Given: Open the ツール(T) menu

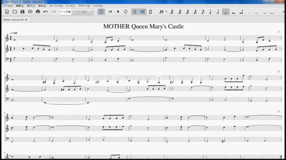Looking at the screenshot, I should (70, 6).
